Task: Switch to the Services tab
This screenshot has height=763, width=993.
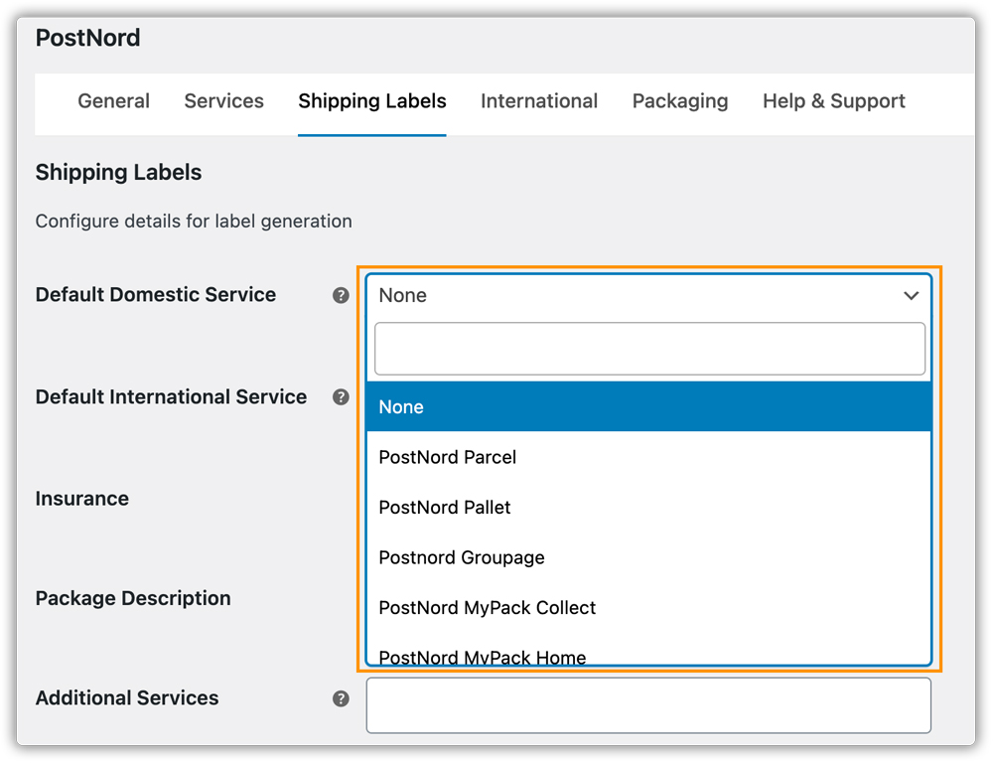Action: point(223,101)
